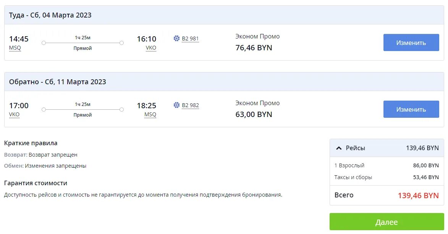Image resolution: width=448 pixels, height=234 pixels.
Task: Select the Обратно - Сб, 11 Марта 2023 header
Action: coord(58,82)
